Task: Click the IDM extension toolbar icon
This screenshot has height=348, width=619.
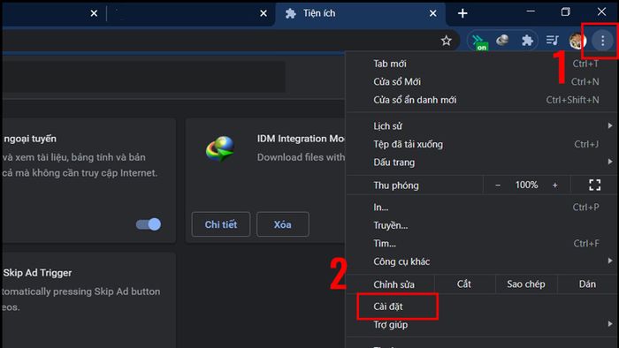Action: [502, 41]
